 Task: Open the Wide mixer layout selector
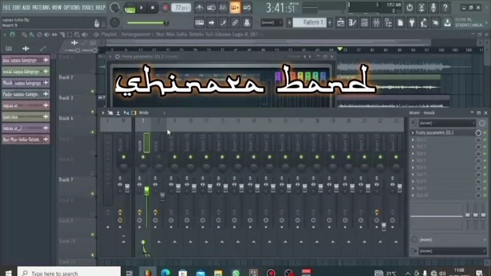pos(144,113)
